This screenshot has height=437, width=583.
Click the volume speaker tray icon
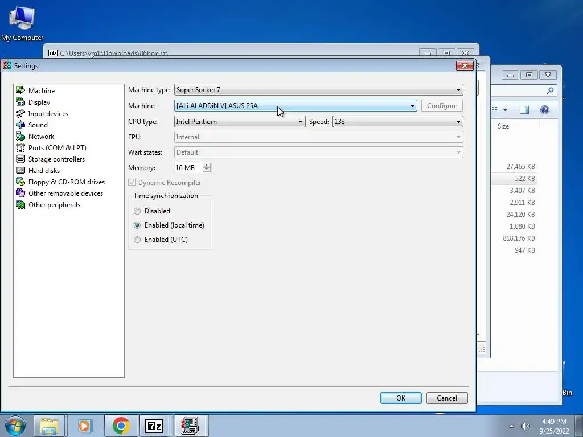[x=525, y=426]
